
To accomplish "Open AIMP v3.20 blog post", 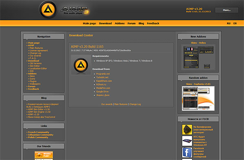I will 33,114.
